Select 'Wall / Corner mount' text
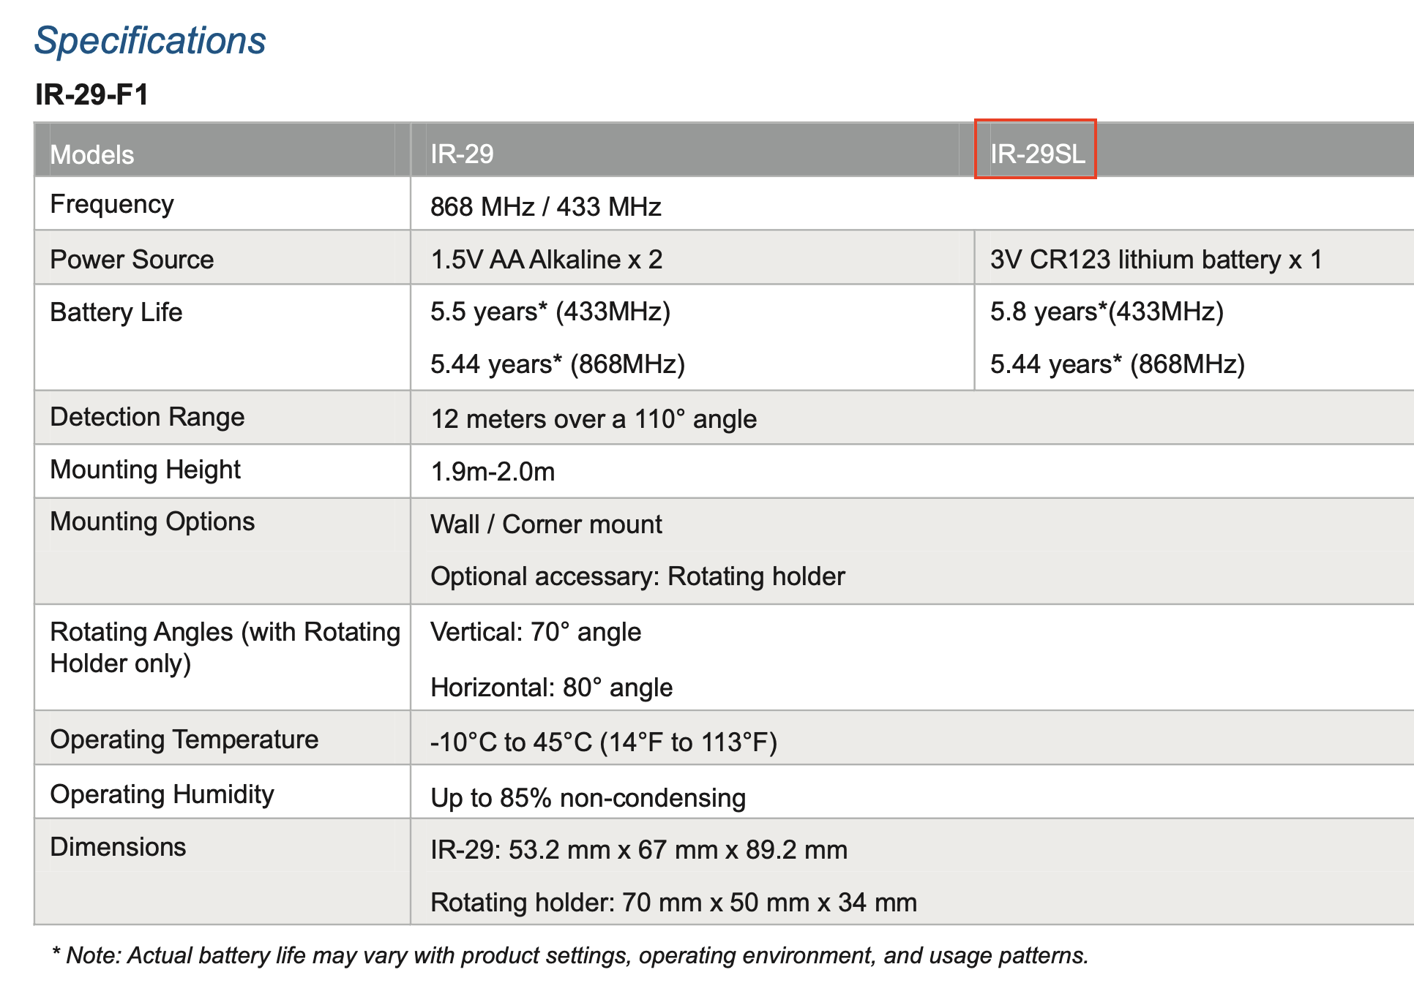This screenshot has height=1005, width=1414. 546,524
